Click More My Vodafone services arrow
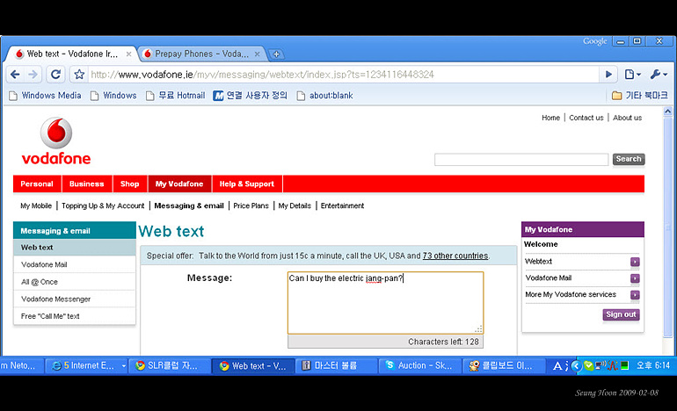 635,295
